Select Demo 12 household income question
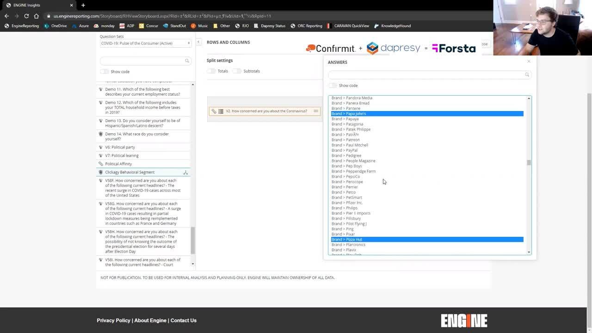The height and width of the screenshot is (333, 592). (143, 107)
